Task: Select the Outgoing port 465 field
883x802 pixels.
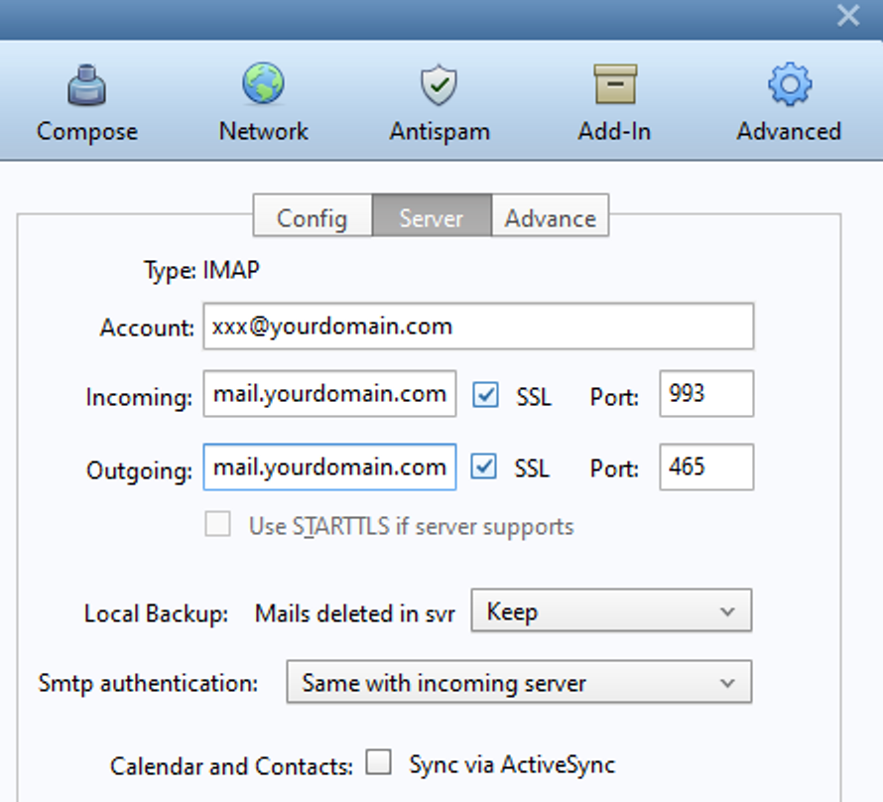Action: (705, 468)
